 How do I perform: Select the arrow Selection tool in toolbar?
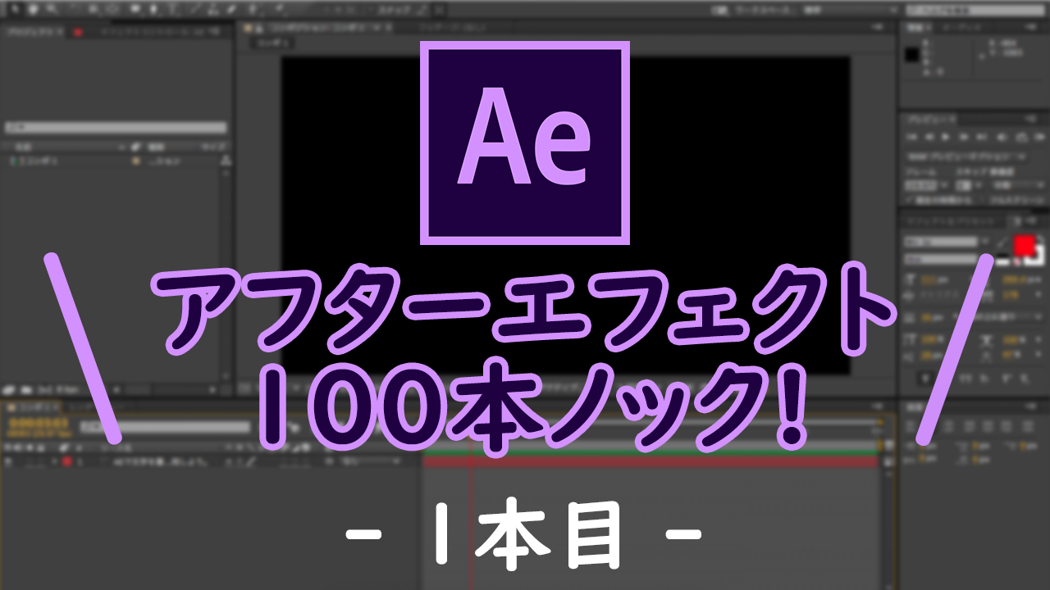[x=15, y=11]
